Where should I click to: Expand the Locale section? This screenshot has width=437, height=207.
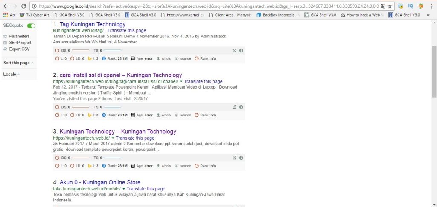[12, 74]
